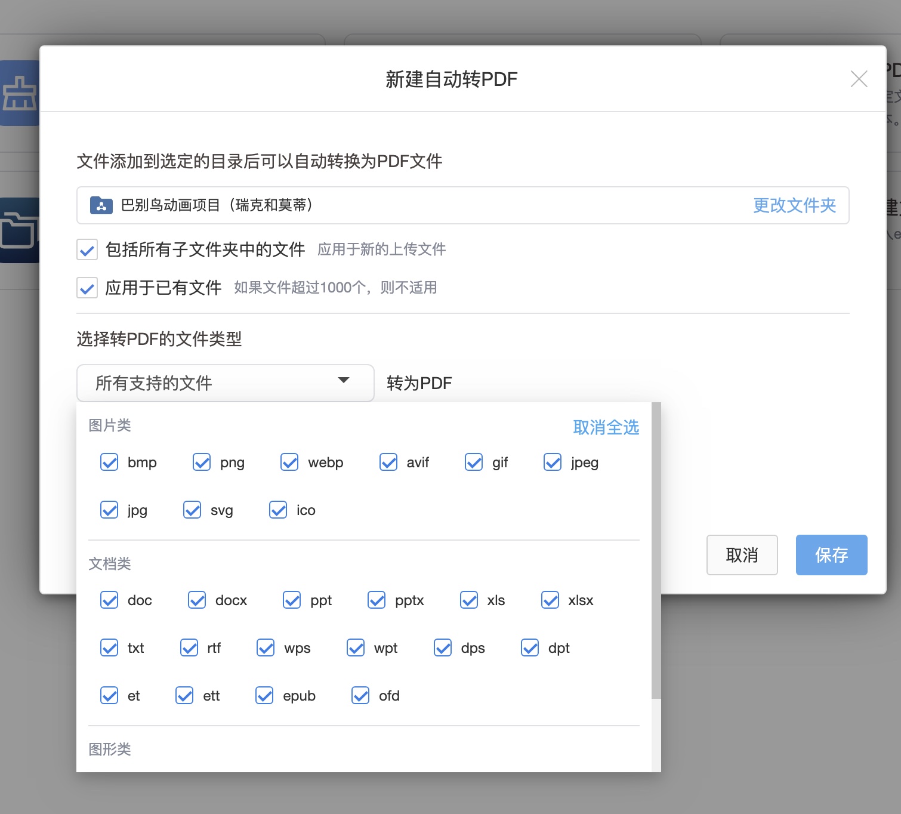Uncheck the dps checkbox
This screenshot has height=814, width=901.
(x=443, y=648)
